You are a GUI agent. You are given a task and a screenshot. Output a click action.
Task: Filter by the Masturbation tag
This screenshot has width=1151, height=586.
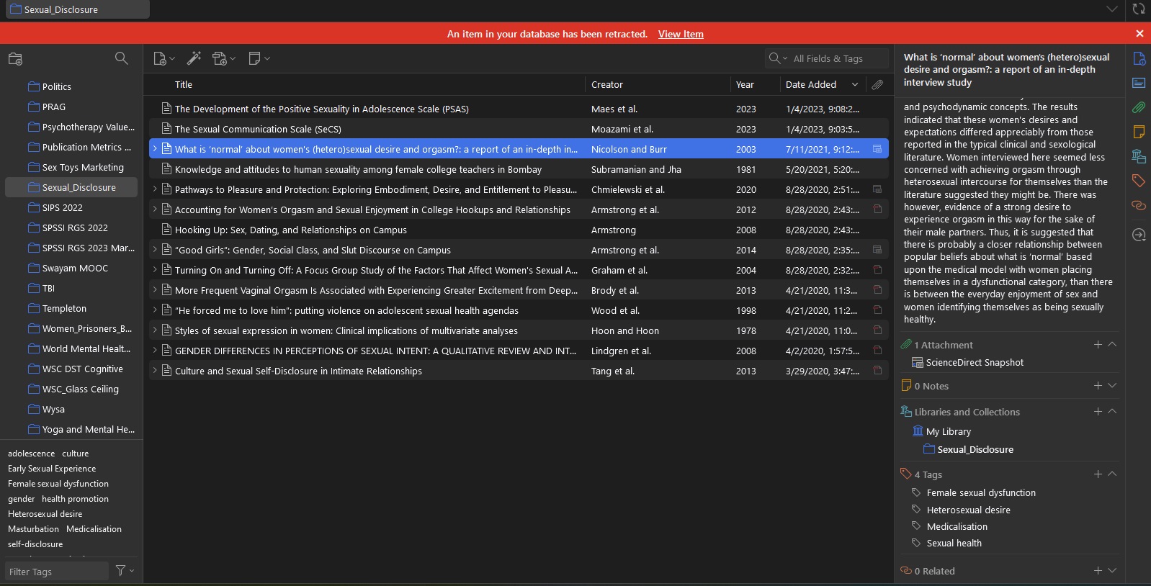click(33, 529)
